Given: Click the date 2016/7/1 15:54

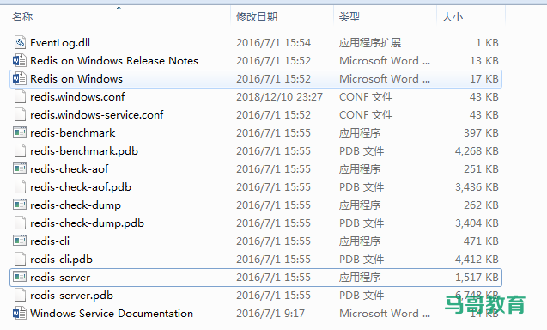Looking at the screenshot, I should (x=273, y=43).
